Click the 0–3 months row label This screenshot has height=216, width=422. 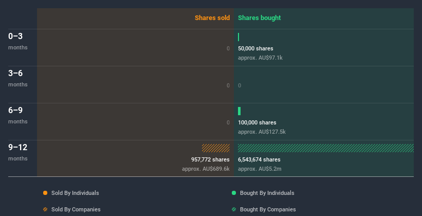tap(18, 41)
